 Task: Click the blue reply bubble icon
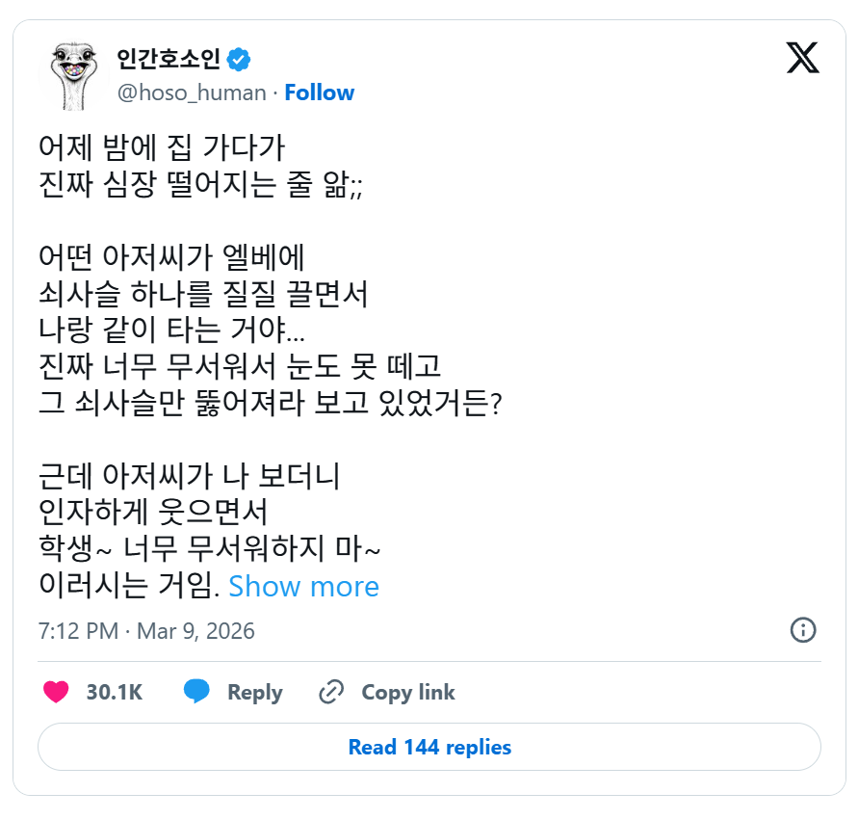(x=197, y=692)
